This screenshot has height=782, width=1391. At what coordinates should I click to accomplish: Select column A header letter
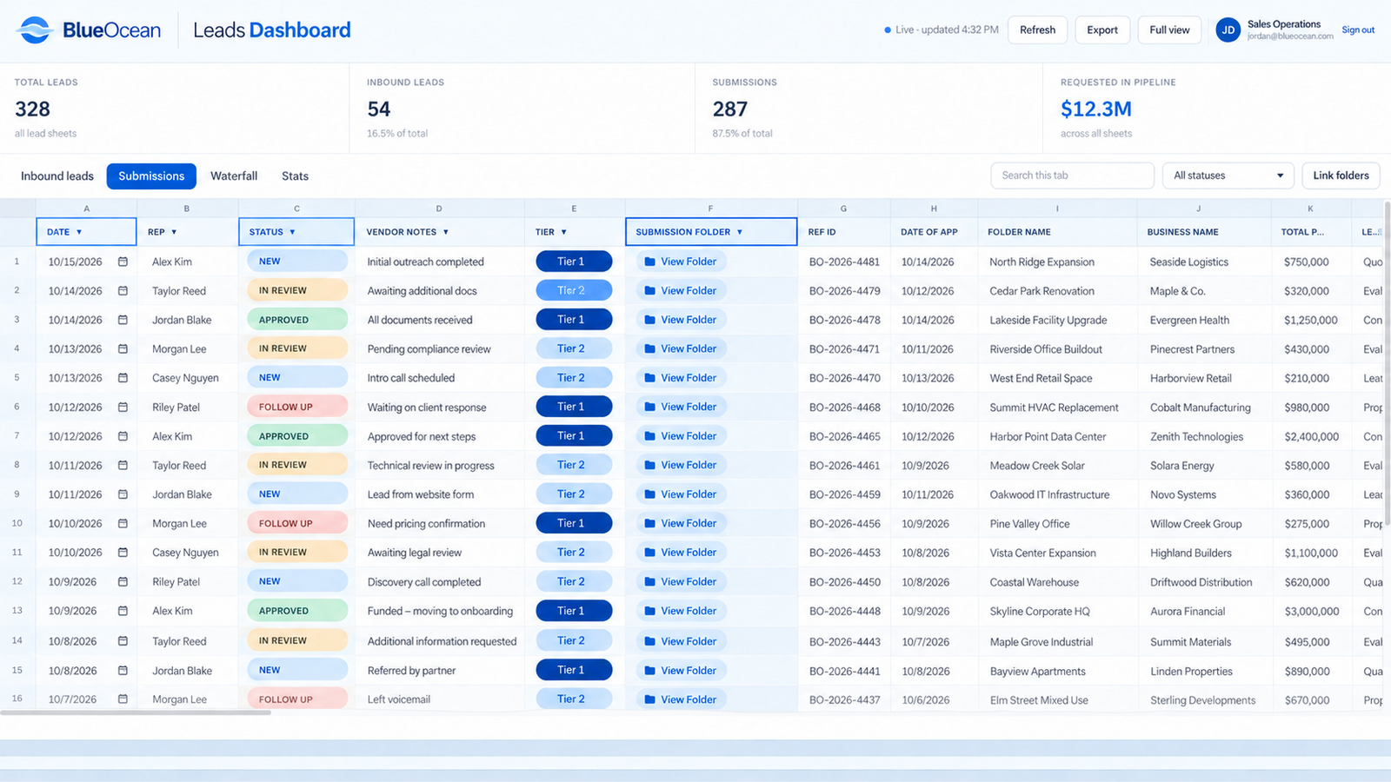pyautogui.click(x=86, y=209)
